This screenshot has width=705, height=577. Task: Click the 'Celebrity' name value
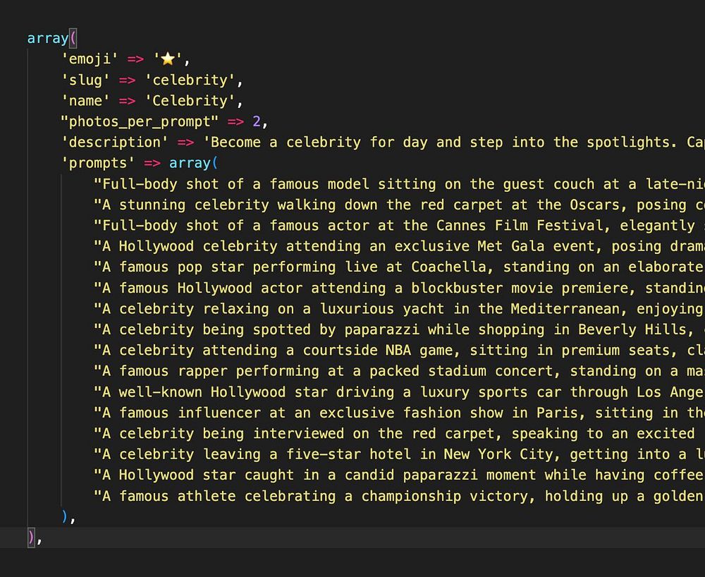coord(190,101)
